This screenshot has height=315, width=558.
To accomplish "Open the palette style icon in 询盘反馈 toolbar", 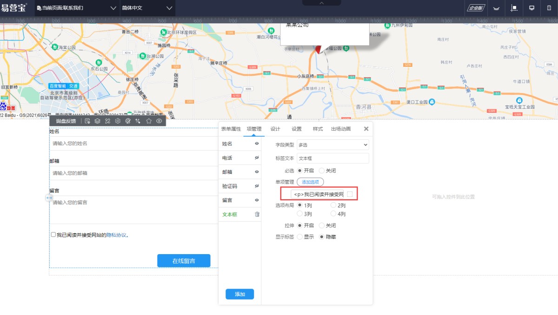I will coord(128,121).
